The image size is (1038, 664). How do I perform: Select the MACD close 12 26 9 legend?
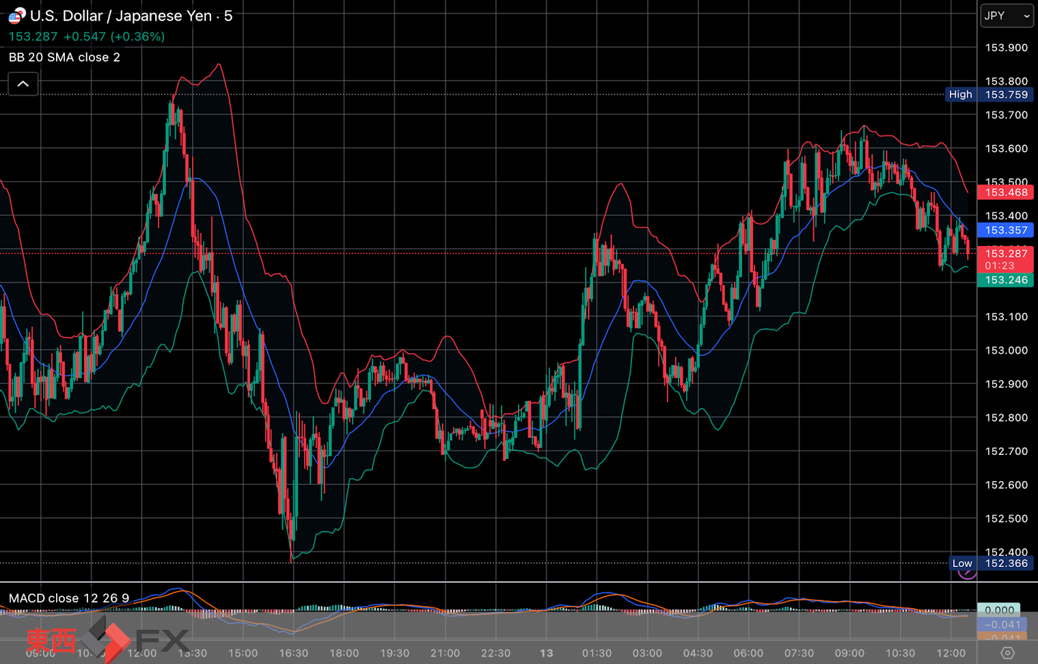click(69, 598)
